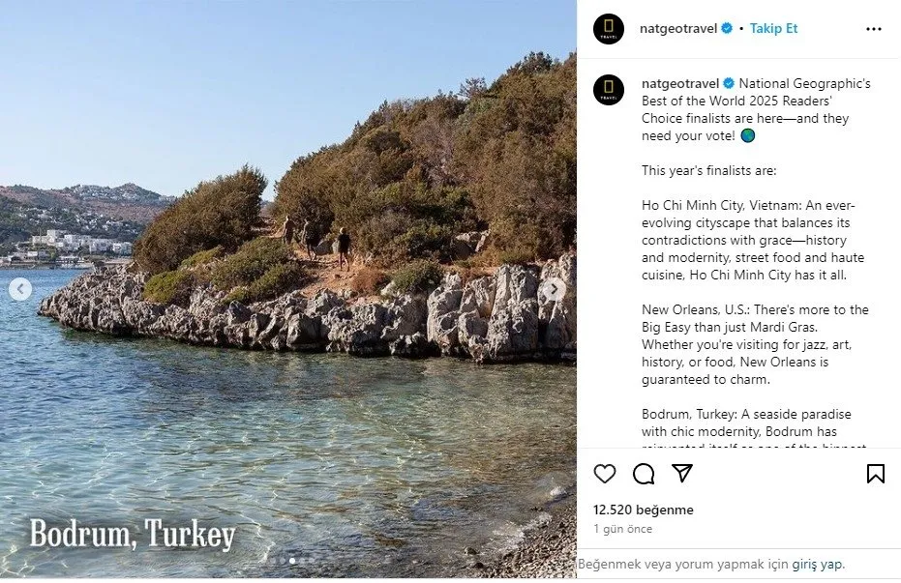Follow the account via Takip Et

tap(773, 28)
